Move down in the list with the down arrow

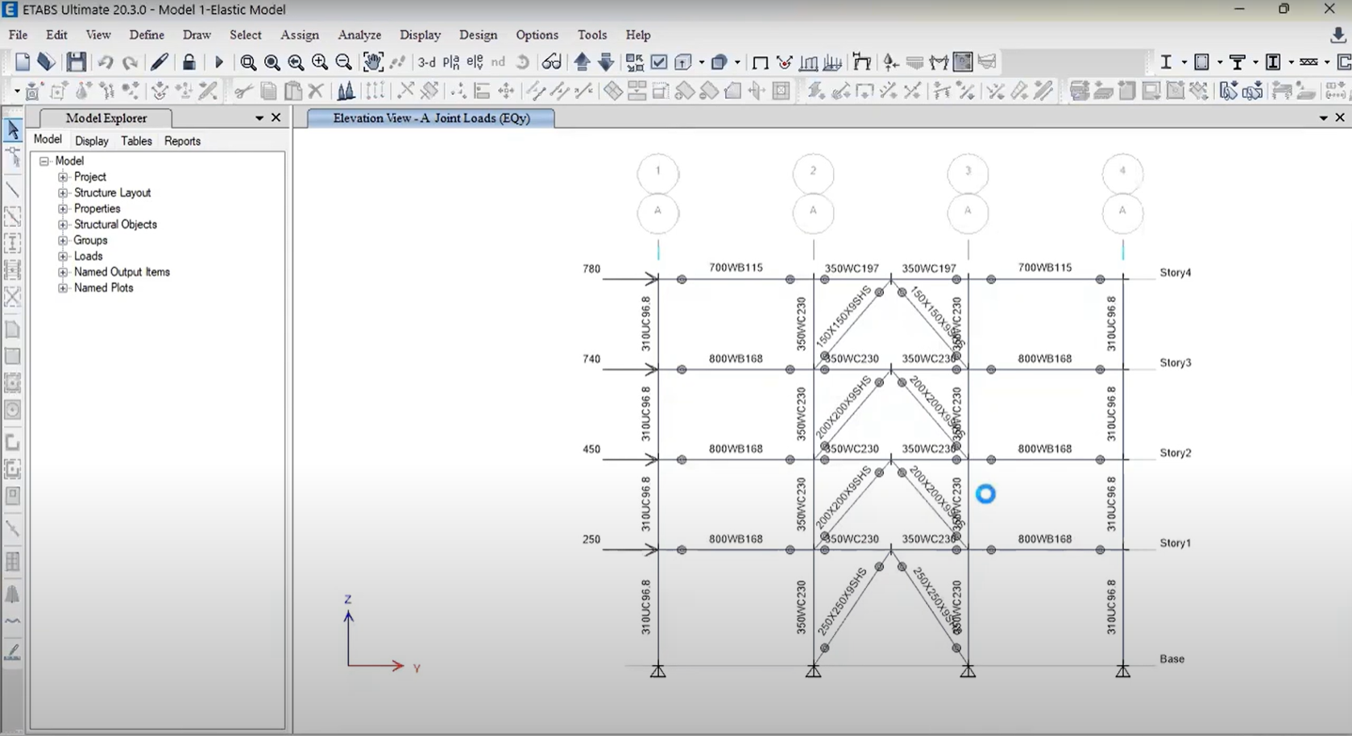(x=606, y=62)
